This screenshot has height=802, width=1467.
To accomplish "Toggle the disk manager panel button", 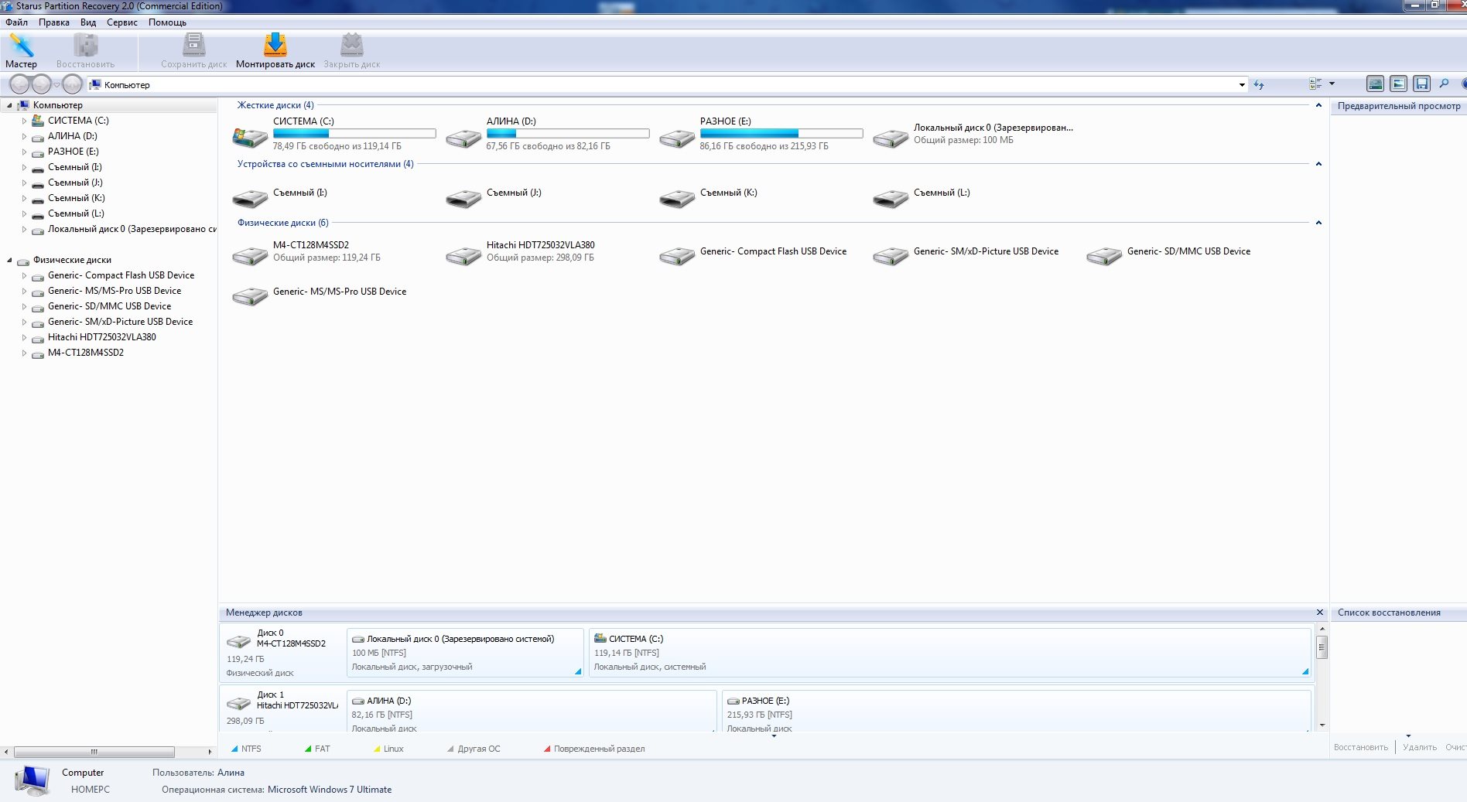I will pos(1375,84).
